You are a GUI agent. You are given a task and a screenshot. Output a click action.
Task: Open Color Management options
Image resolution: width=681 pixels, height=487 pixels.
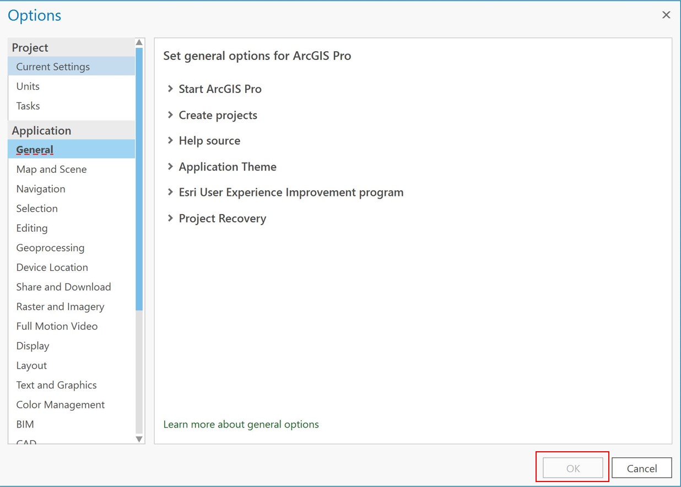click(72, 405)
